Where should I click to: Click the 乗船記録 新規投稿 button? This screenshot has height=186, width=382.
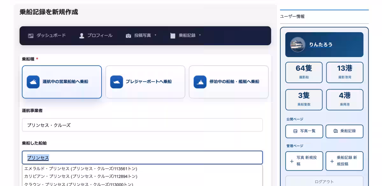point(344,161)
